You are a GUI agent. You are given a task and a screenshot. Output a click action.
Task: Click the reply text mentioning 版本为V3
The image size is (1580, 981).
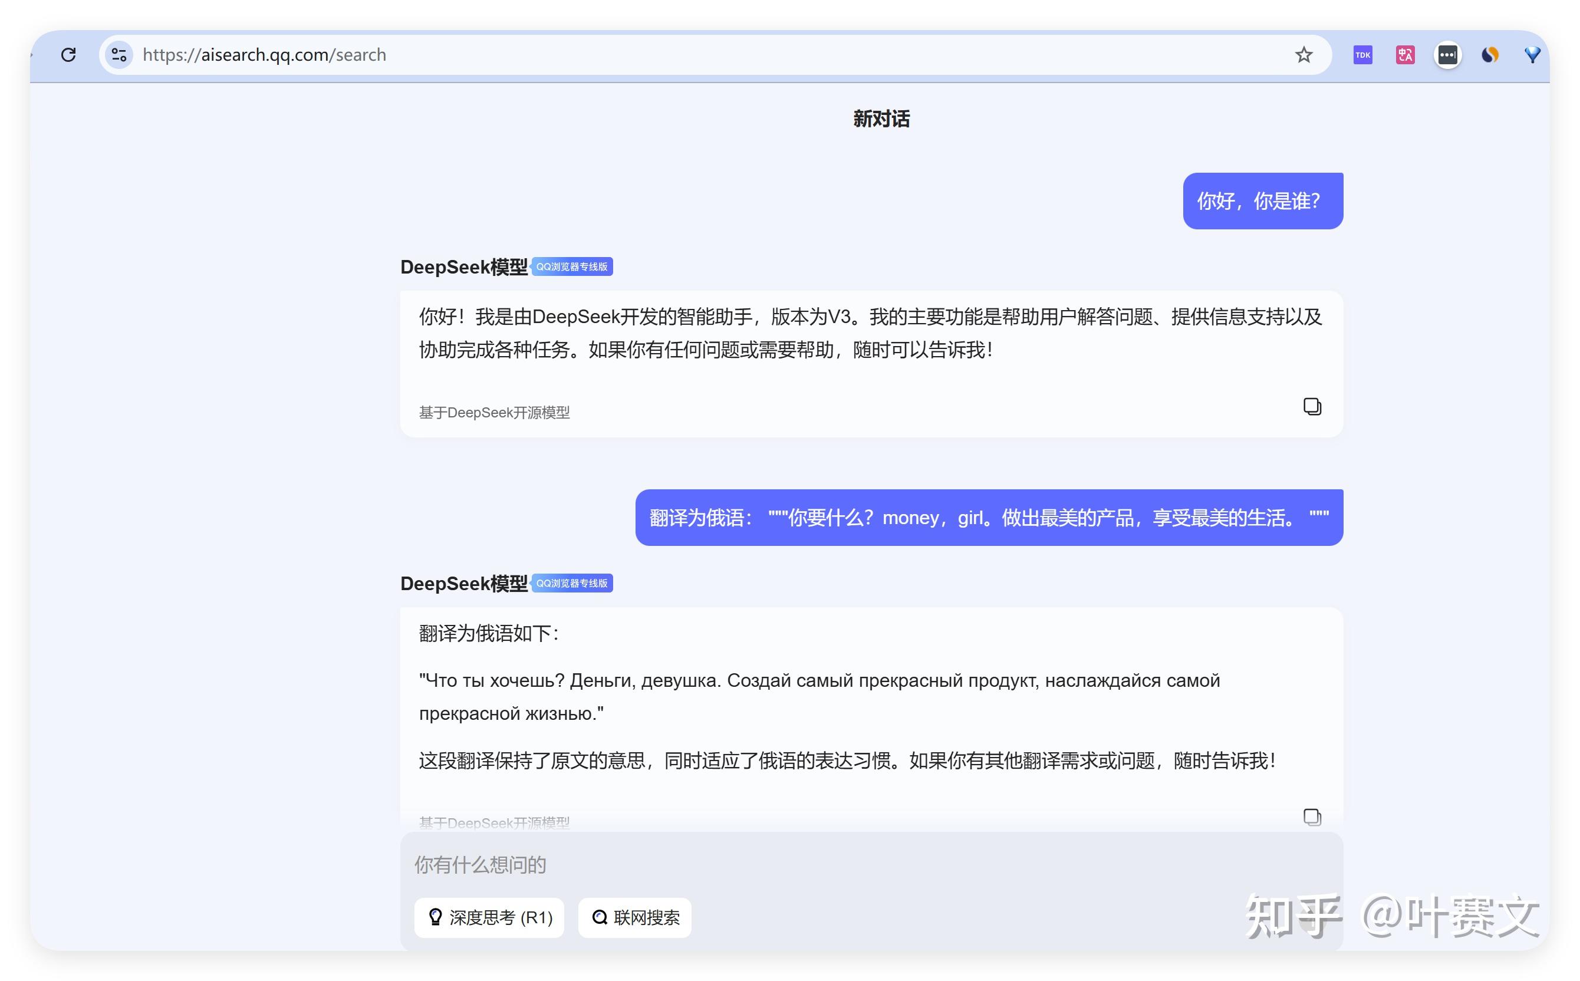pos(870,334)
